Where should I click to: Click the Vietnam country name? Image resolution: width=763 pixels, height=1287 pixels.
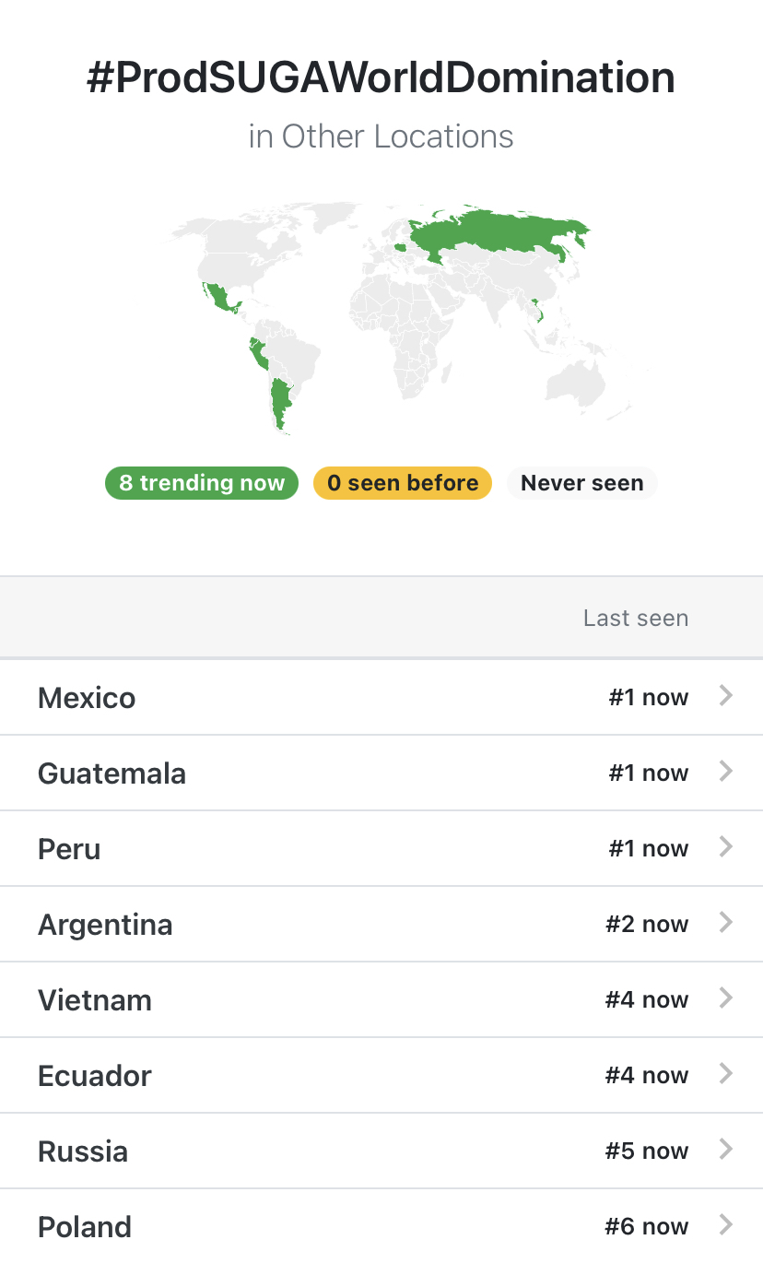94,1000
